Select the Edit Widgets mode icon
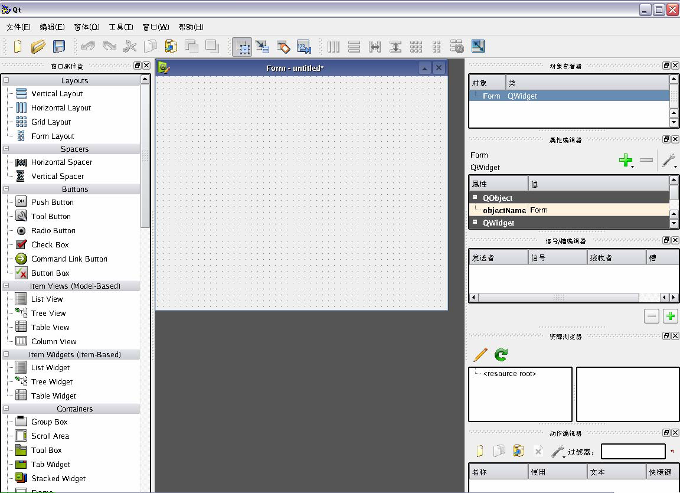This screenshot has width=680, height=493. [x=242, y=47]
